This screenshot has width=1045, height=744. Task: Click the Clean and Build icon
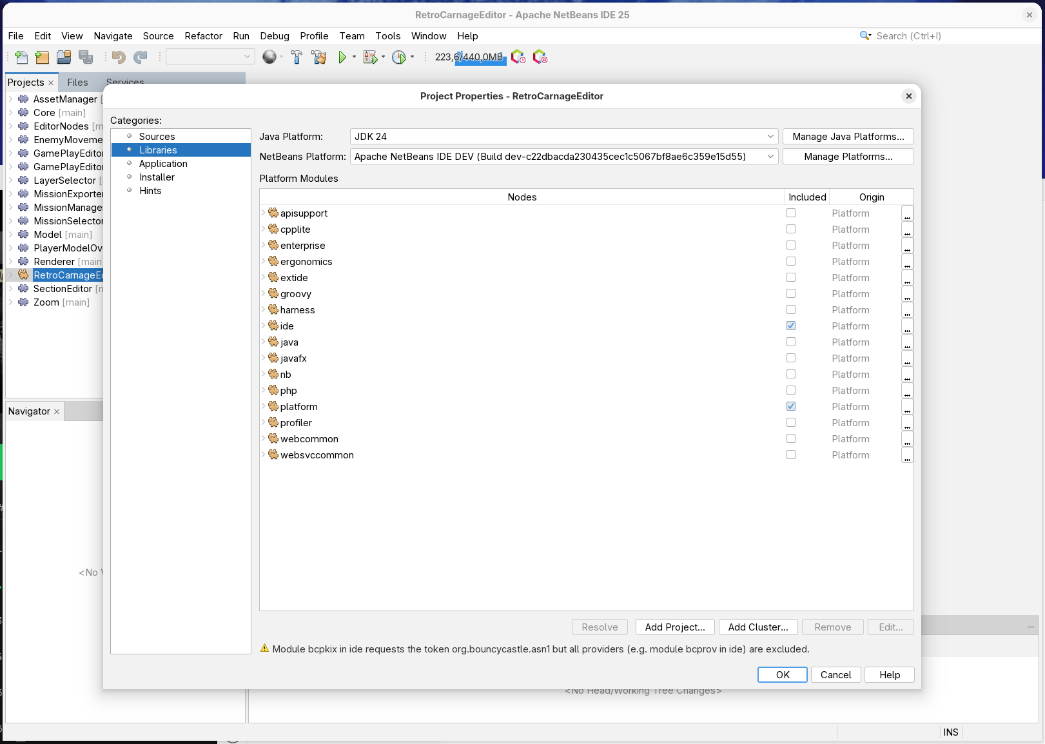click(x=319, y=57)
